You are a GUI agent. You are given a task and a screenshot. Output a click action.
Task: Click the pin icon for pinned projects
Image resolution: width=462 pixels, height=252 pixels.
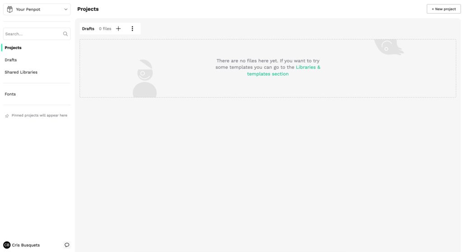pyautogui.click(x=7, y=116)
